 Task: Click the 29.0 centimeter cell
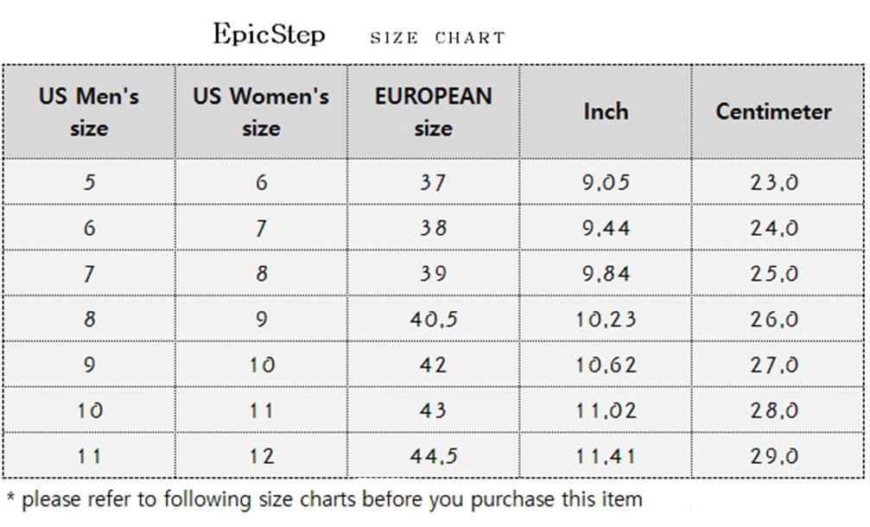[774, 456]
